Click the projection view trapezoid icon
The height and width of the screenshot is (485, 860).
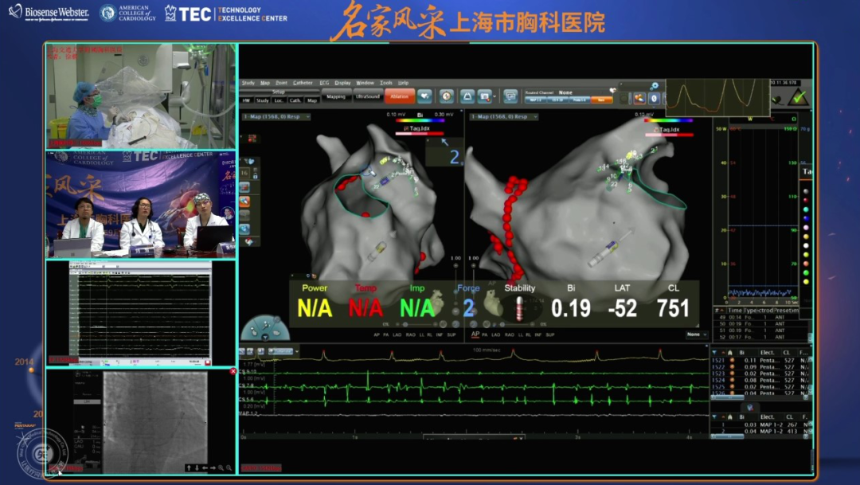point(467,96)
